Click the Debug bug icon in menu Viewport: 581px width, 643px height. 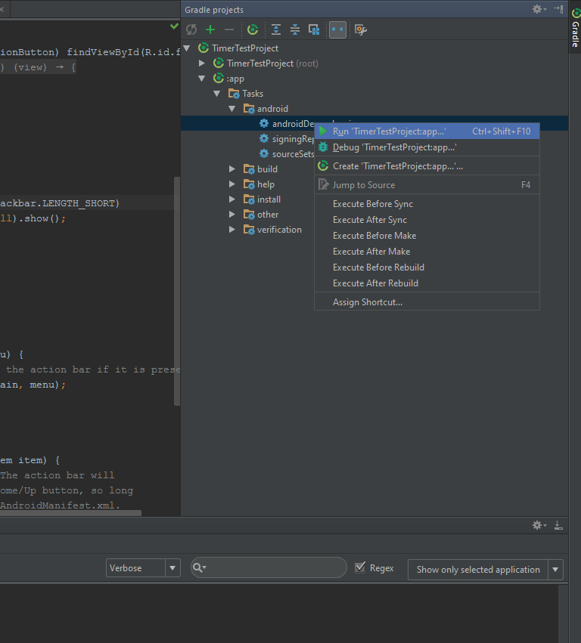(x=323, y=147)
